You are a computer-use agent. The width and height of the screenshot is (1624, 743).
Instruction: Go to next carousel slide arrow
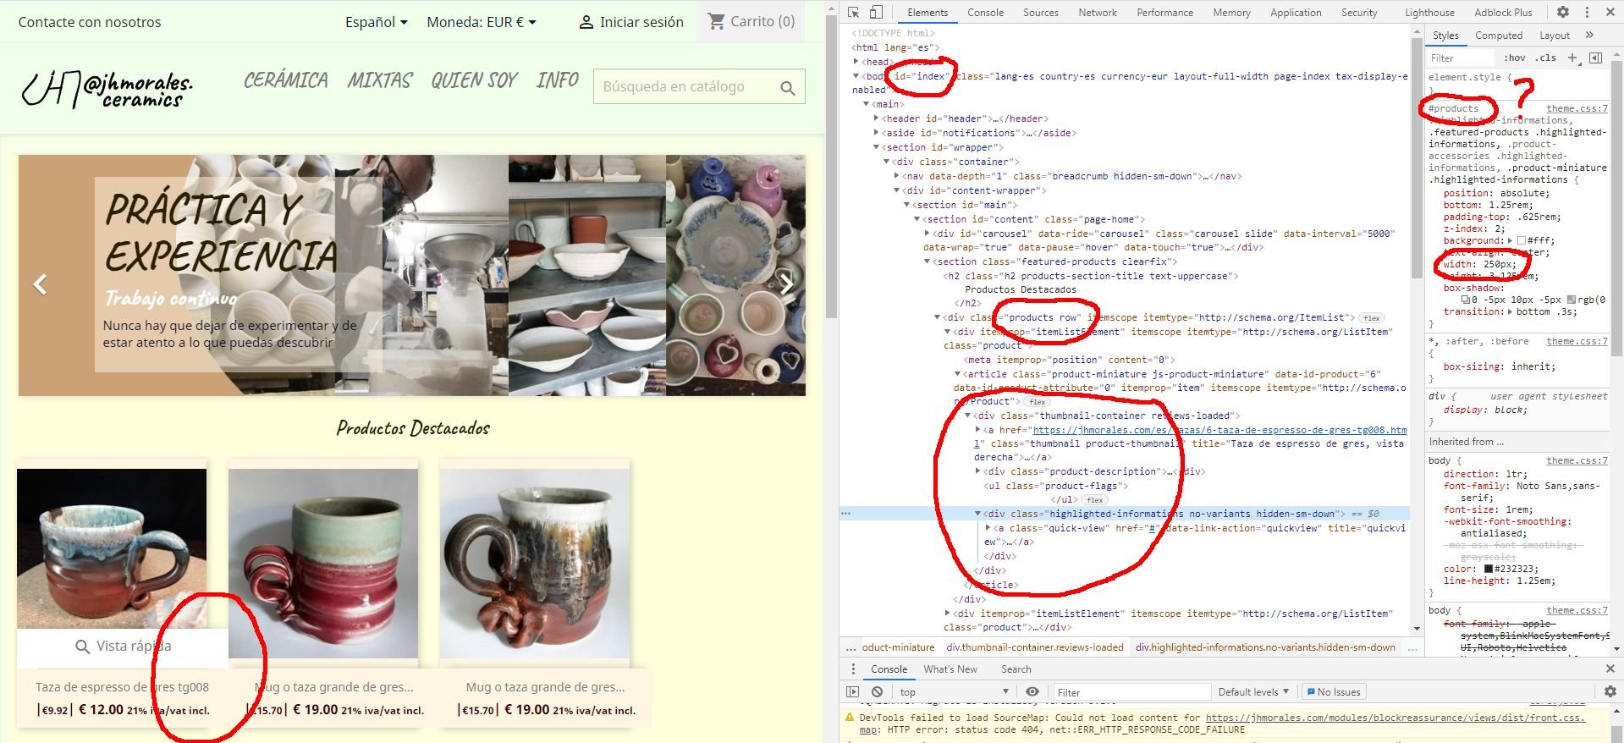point(786,284)
